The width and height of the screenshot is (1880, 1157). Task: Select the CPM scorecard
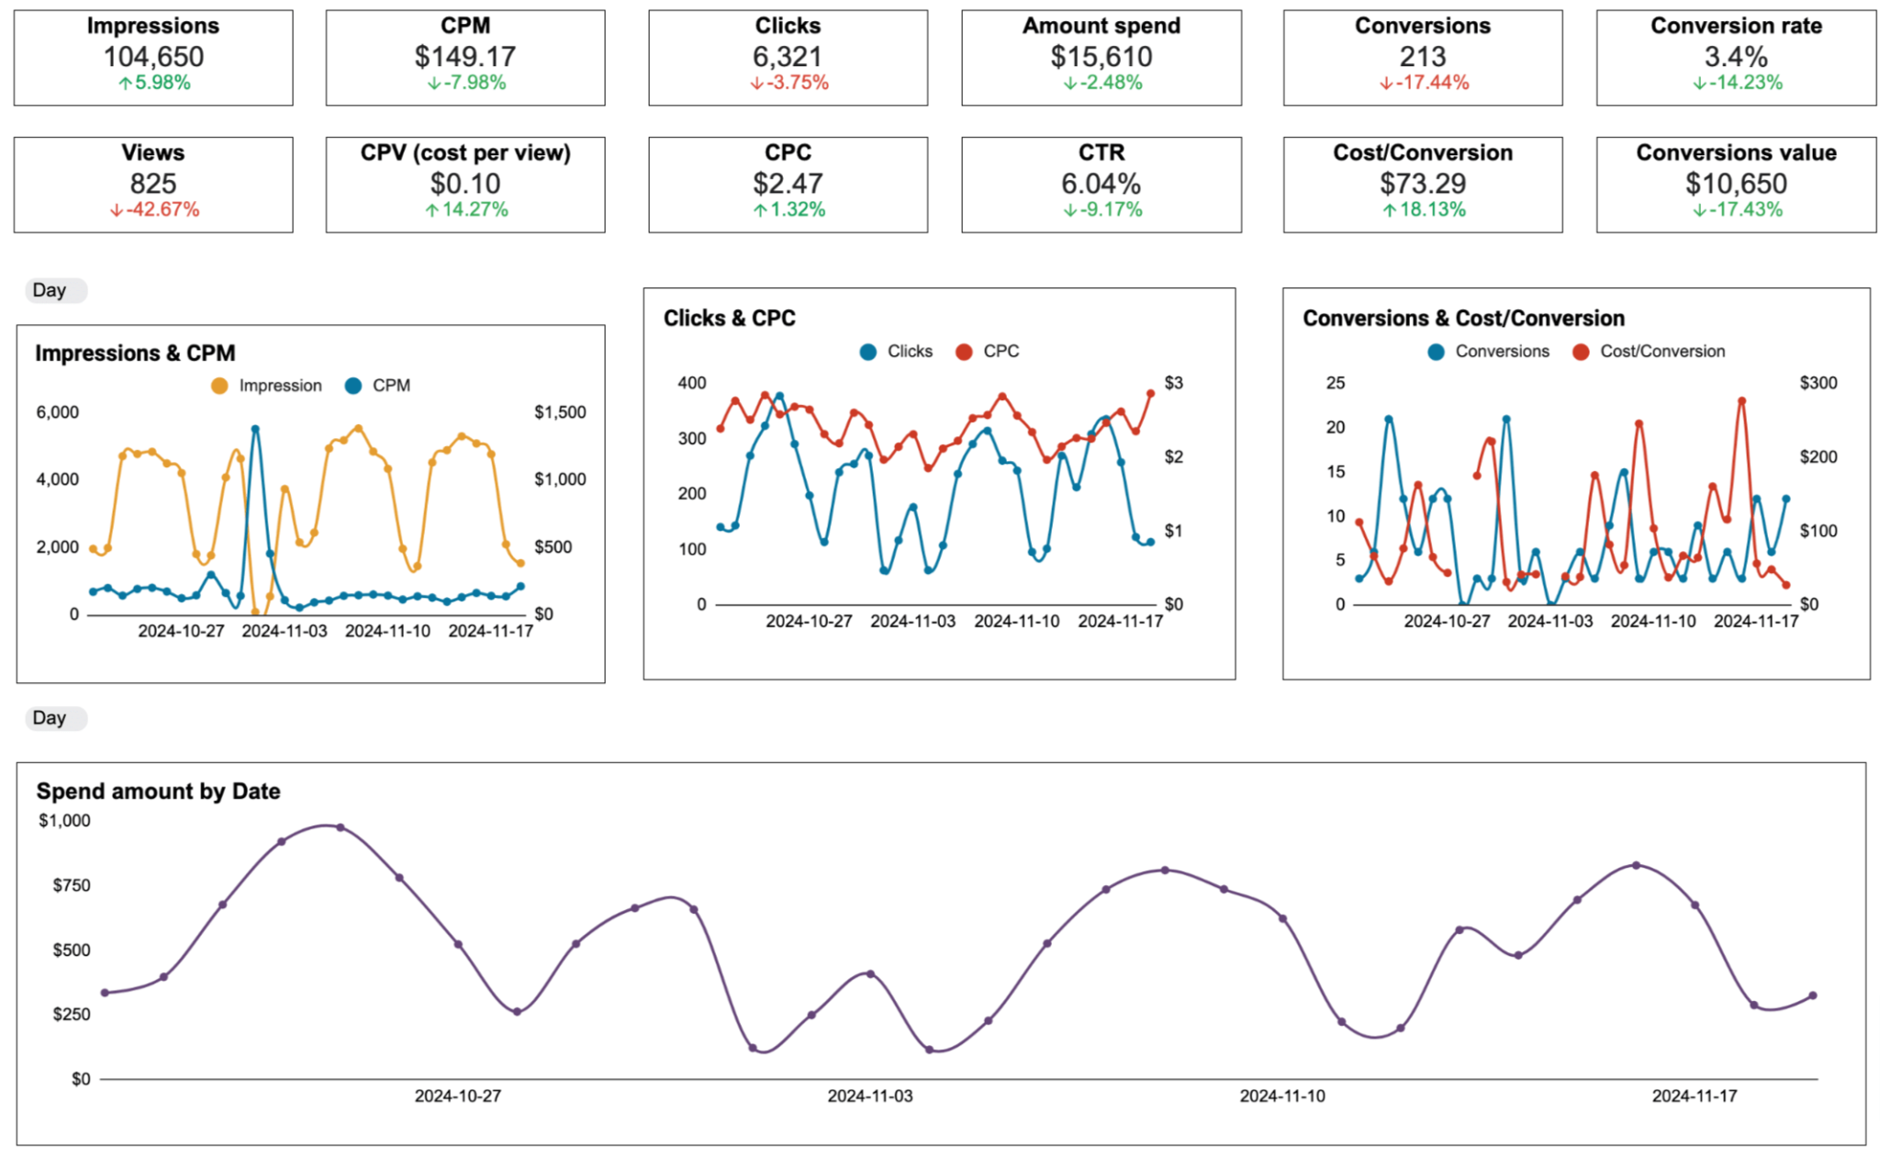tap(465, 57)
